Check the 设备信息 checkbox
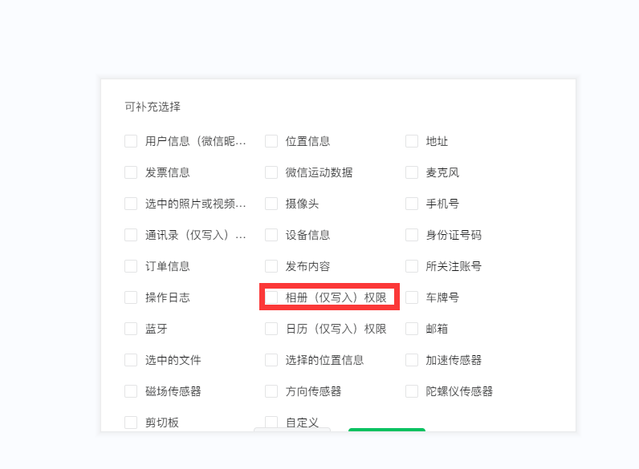639x469 pixels. click(271, 235)
